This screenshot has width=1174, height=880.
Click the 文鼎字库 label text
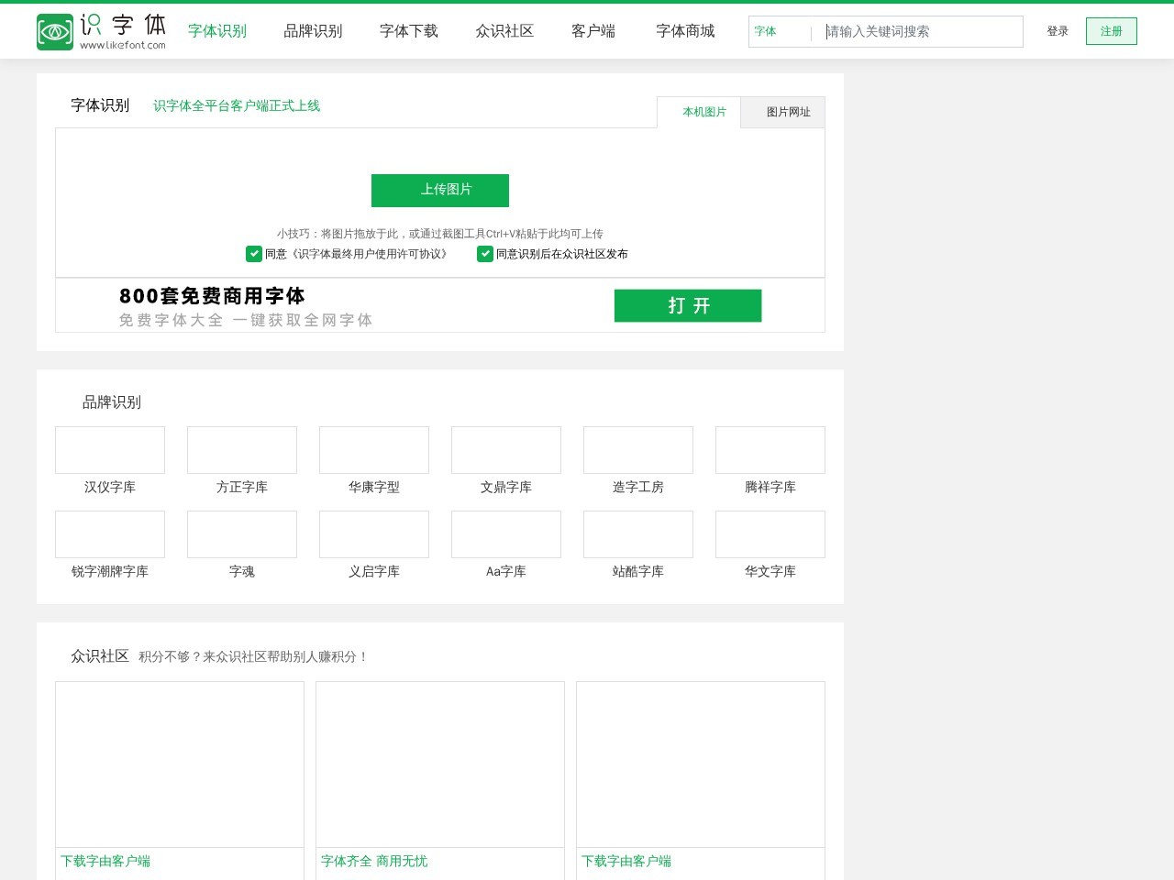[x=506, y=488]
